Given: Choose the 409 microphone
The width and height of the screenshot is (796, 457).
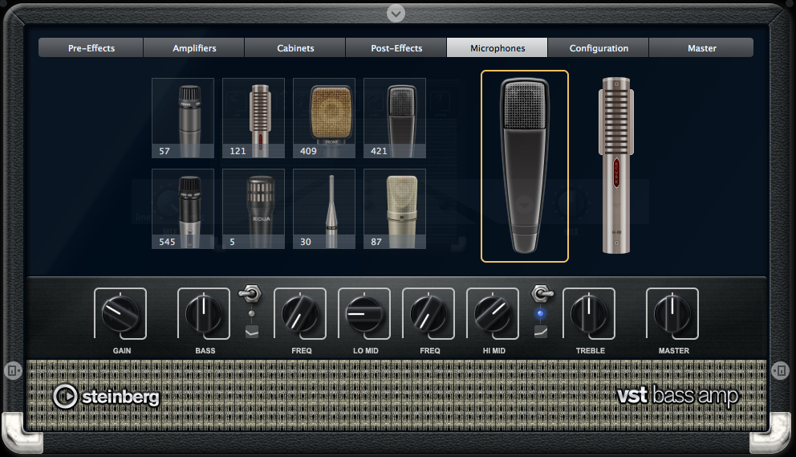Looking at the screenshot, I should click(324, 118).
